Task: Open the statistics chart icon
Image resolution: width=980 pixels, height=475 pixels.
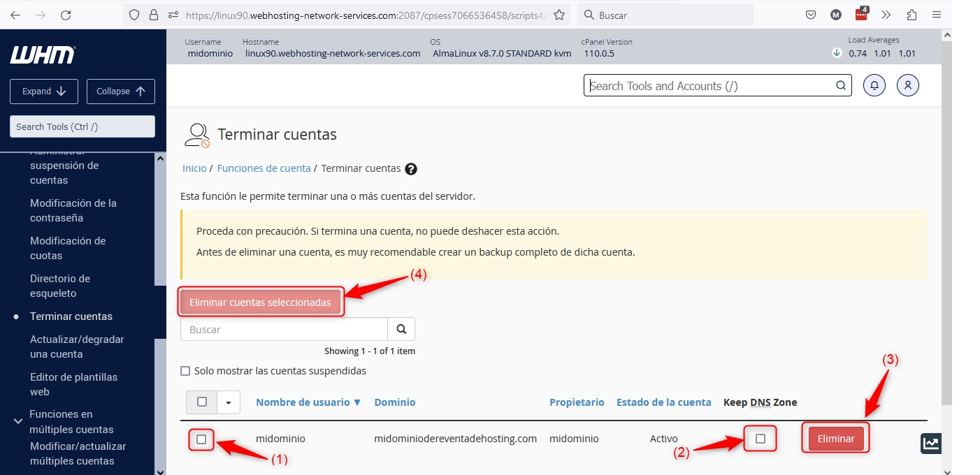Action: (930, 443)
